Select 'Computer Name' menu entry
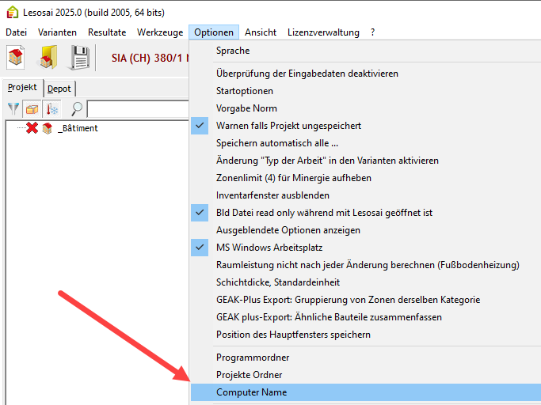Image resolution: width=541 pixels, height=405 pixels. coord(252,392)
